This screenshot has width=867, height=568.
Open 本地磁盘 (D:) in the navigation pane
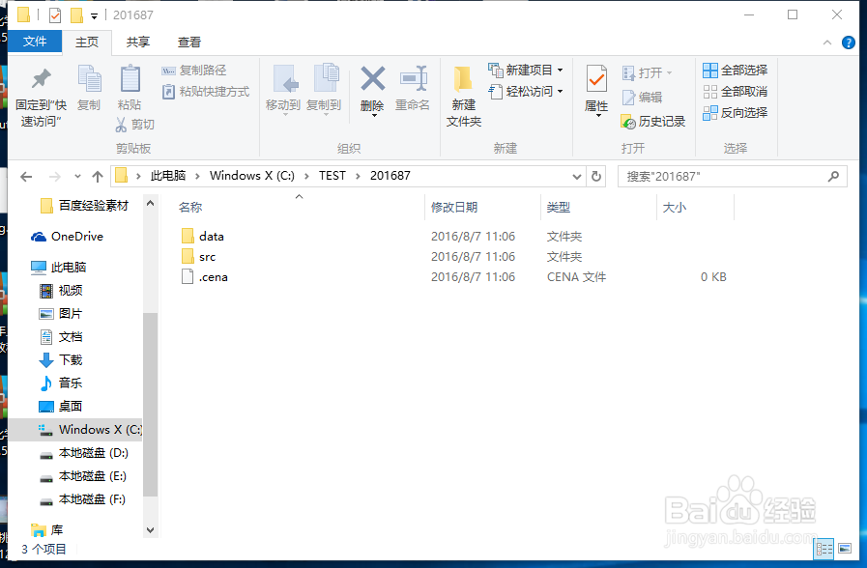tap(84, 453)
